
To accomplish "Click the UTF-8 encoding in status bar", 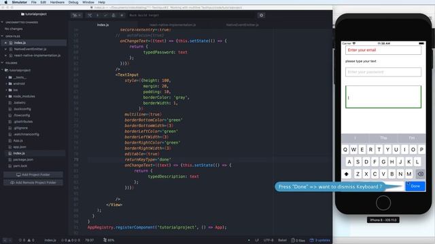I will tap(268, 240).
